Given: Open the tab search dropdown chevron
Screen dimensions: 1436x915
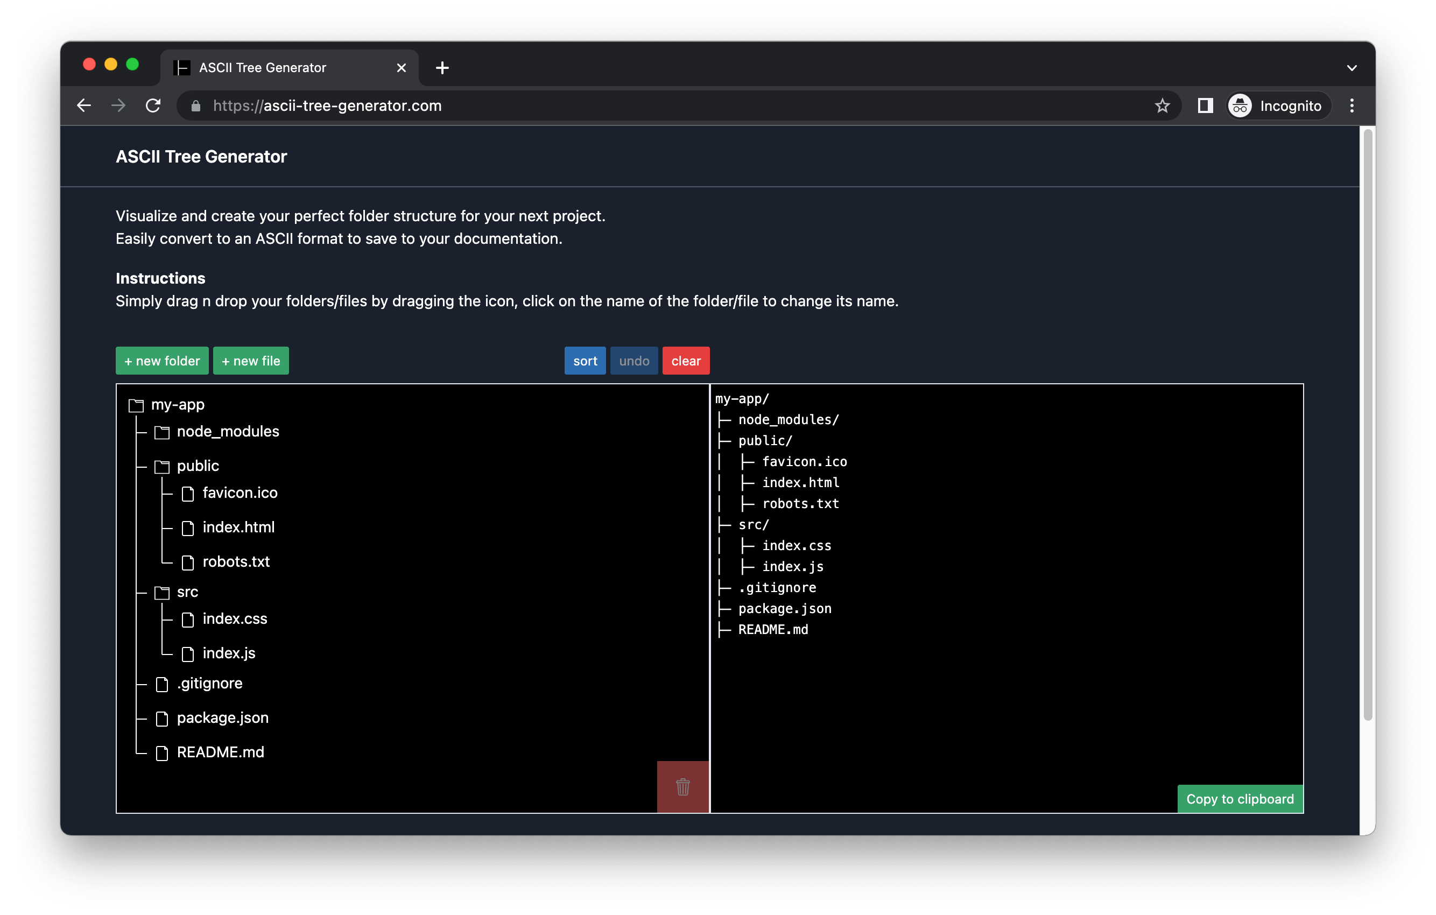Looking at the screenshot, I should 1351,68.
